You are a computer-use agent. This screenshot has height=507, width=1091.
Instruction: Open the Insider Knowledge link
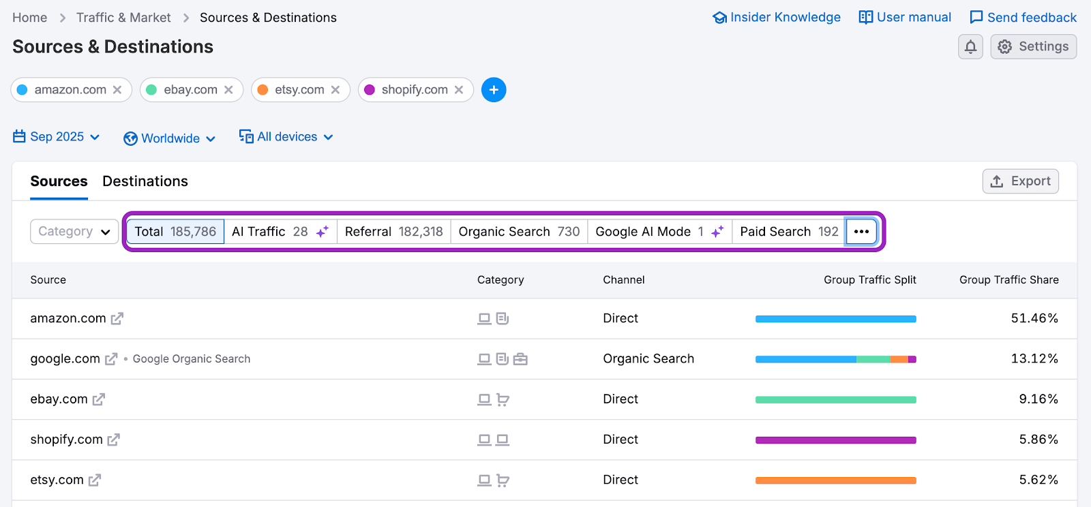(x=777, y=18)
